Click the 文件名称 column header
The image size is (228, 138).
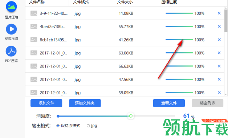(37, 2)
